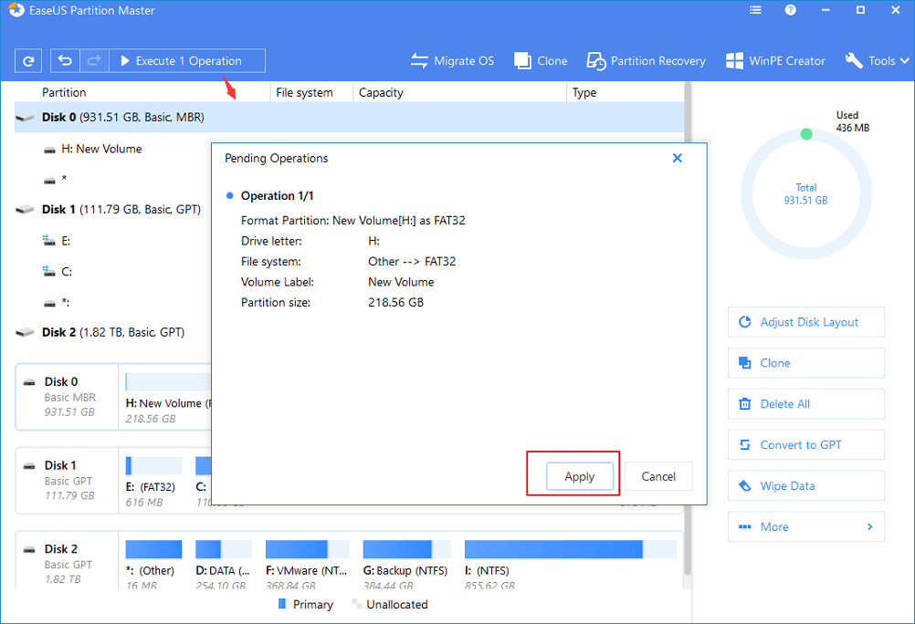Click the Type column header
The width and height of the screenshot is (915, 624).
pos(584,92)
